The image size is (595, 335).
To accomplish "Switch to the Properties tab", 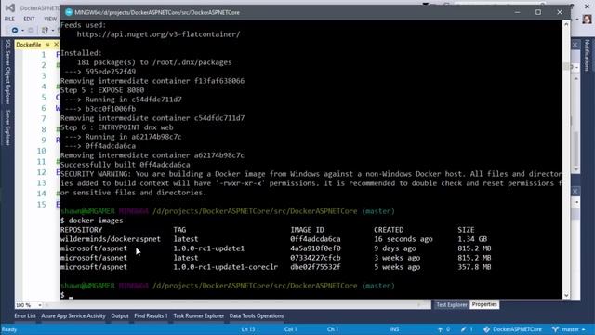I will coord(484,304).
